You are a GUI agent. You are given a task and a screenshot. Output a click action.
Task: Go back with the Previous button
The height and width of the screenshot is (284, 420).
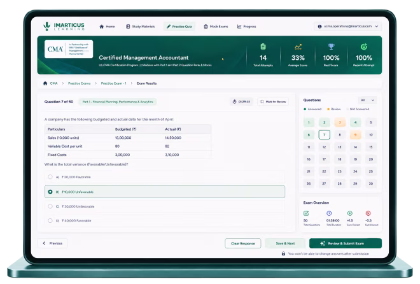click(53, 243)
